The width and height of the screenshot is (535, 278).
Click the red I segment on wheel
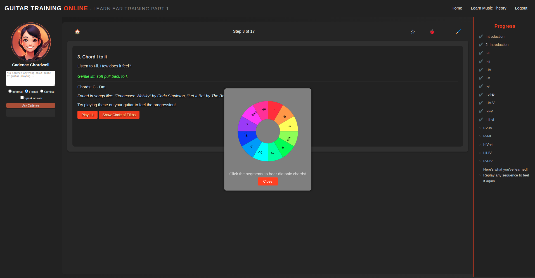click(x=274, y=110)
